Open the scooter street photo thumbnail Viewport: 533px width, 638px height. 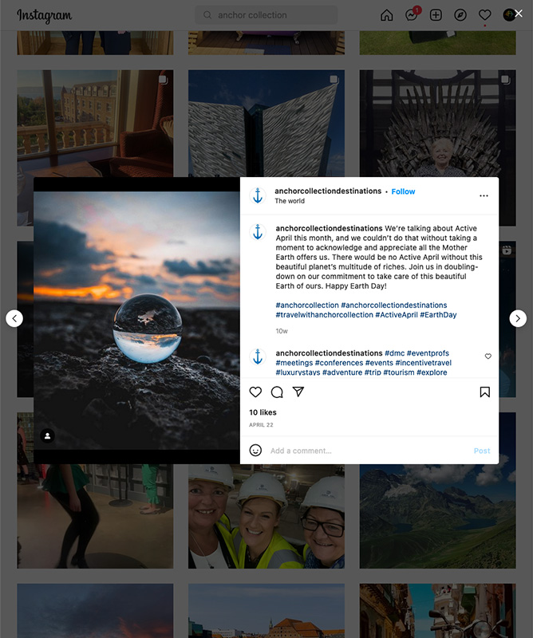point(437,611)
